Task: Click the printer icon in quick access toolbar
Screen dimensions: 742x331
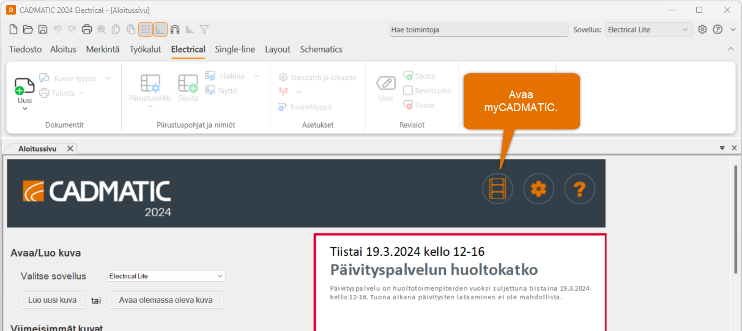Action: [87, 29]
